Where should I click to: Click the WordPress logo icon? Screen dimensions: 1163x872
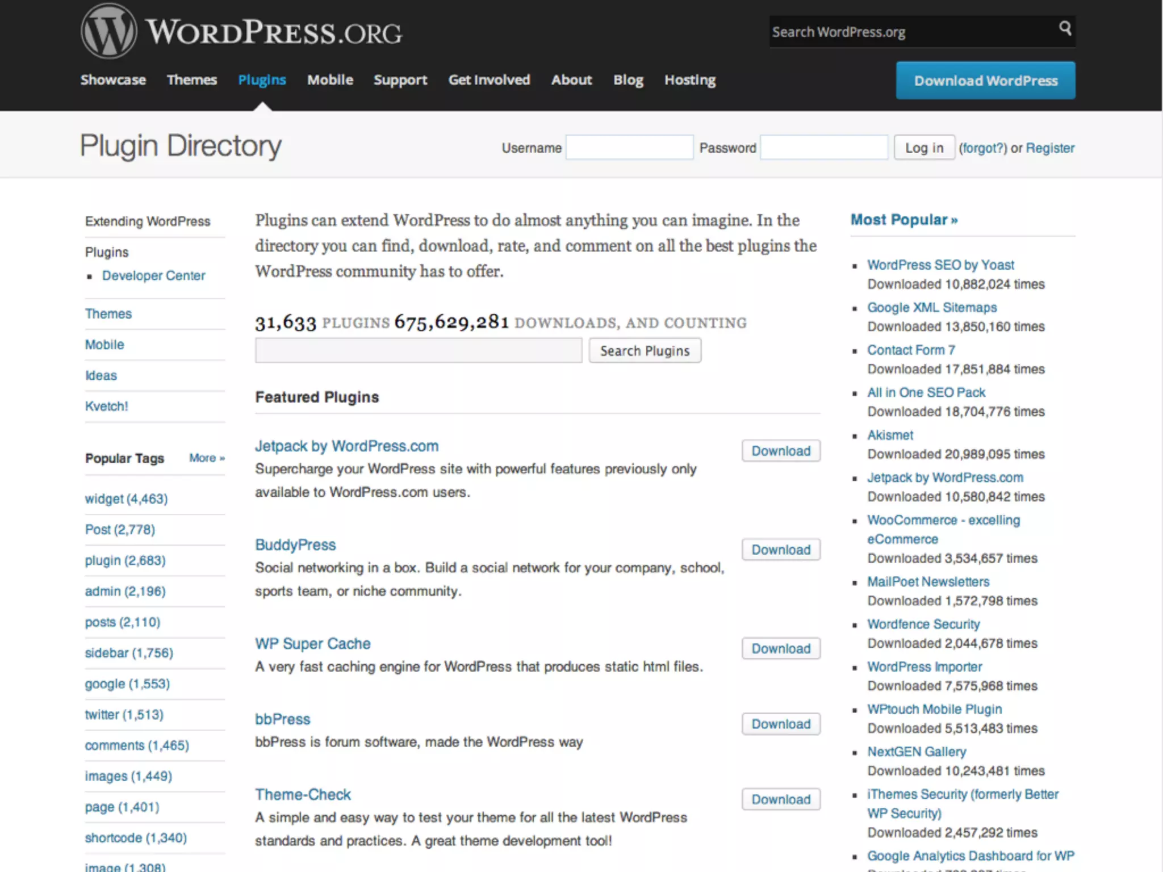pos(108,32)
